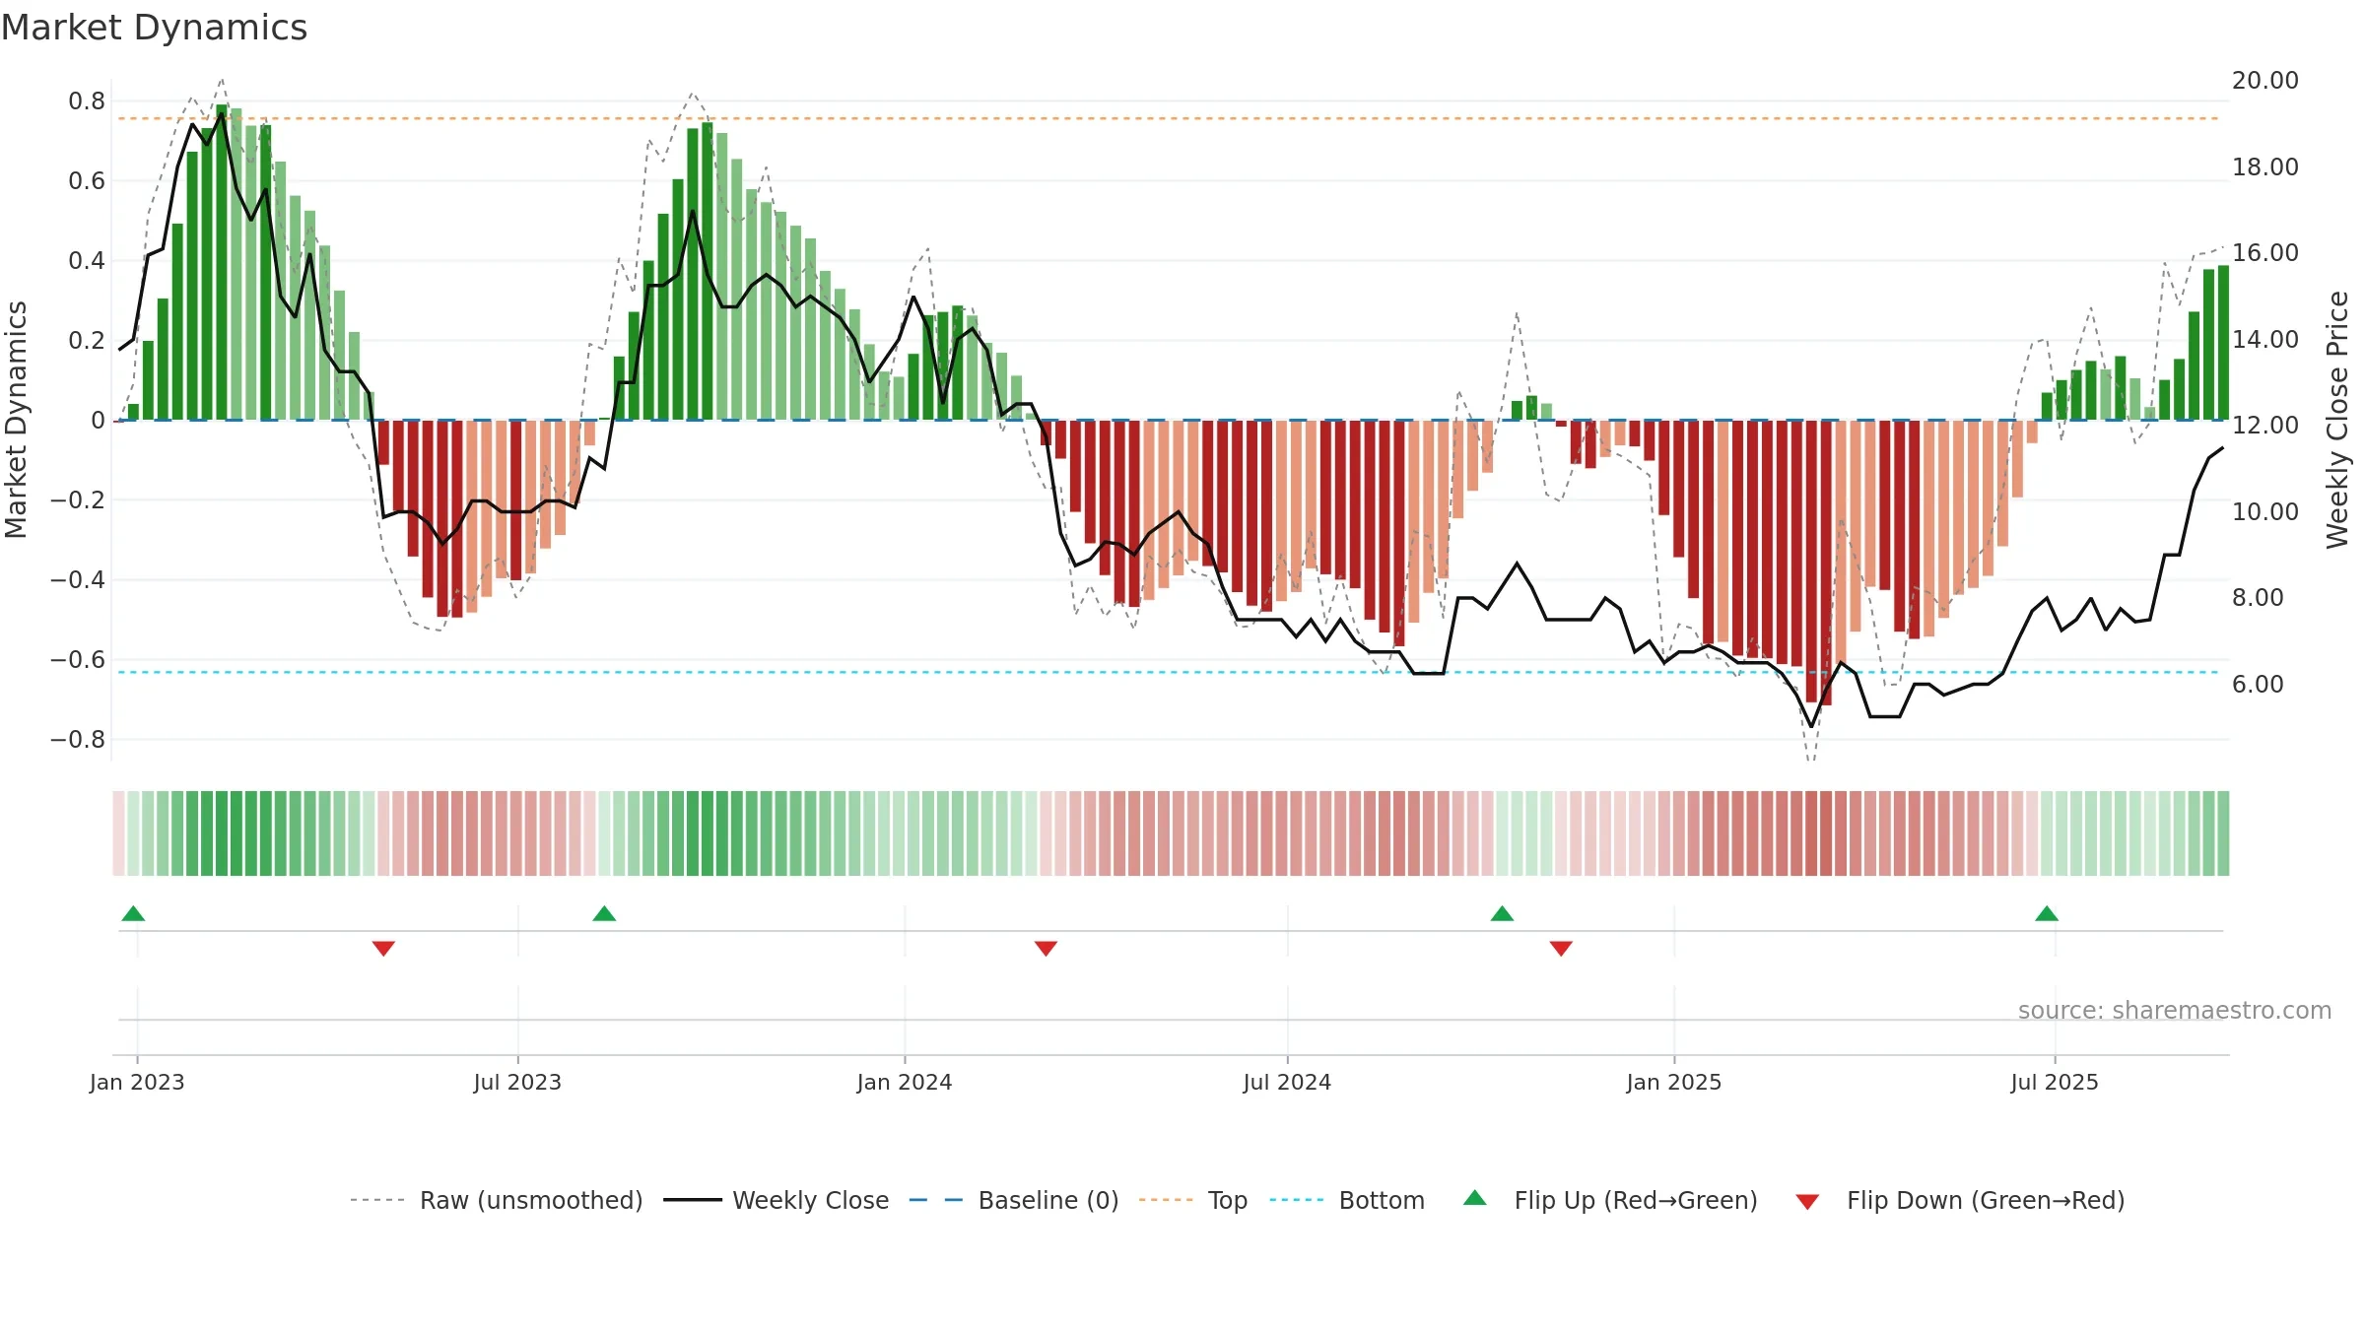Click the Jul 2023 axis label

pyautogui.click(x=517, y=1082)
